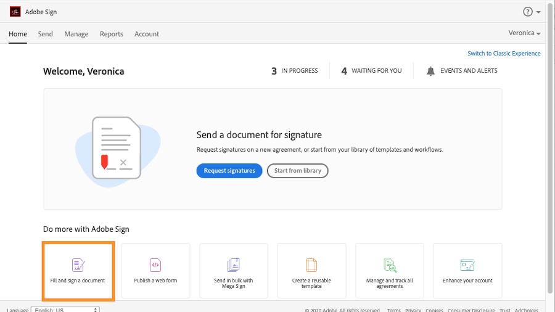555x312 pixels.
Task: Click the Events and Alerts bell icon
Action: 430,71
